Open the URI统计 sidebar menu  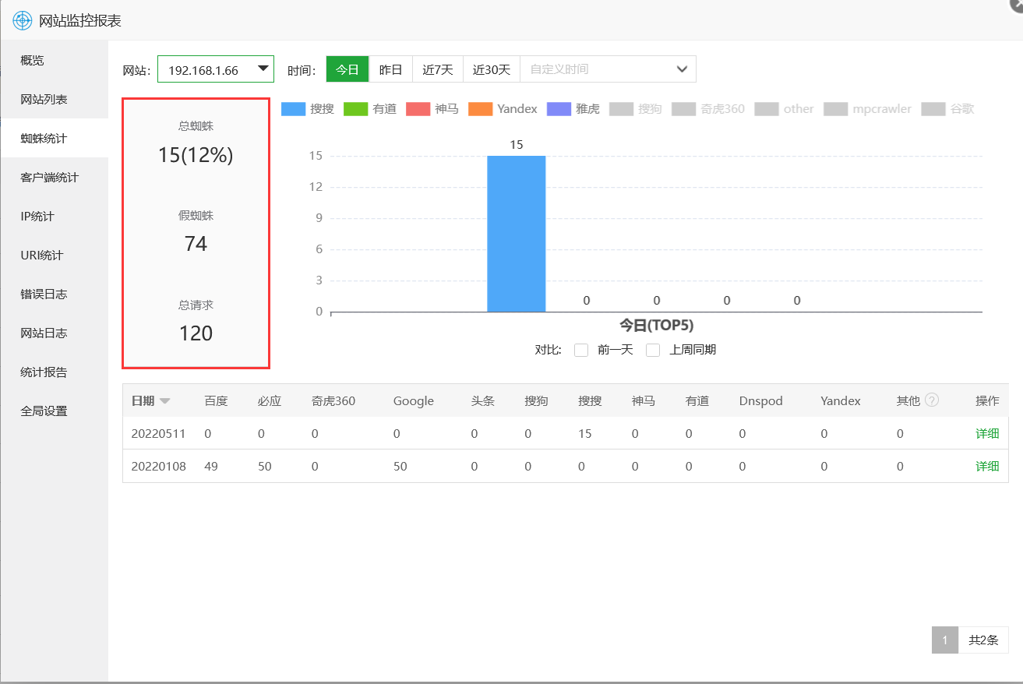coord(55,255)
